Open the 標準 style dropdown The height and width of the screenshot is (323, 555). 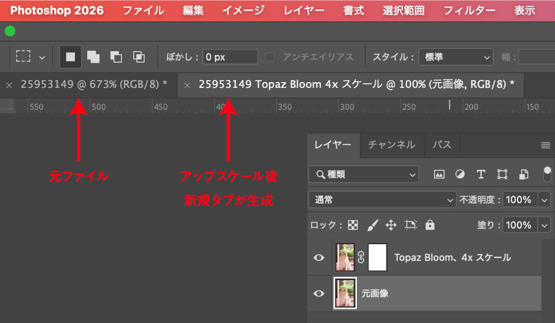(455, 57)
